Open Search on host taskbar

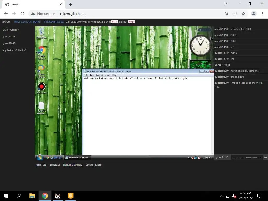(19, 196)
